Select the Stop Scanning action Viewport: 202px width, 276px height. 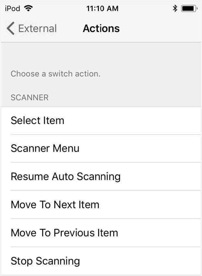pyautogui.click(x=101, y=261)
